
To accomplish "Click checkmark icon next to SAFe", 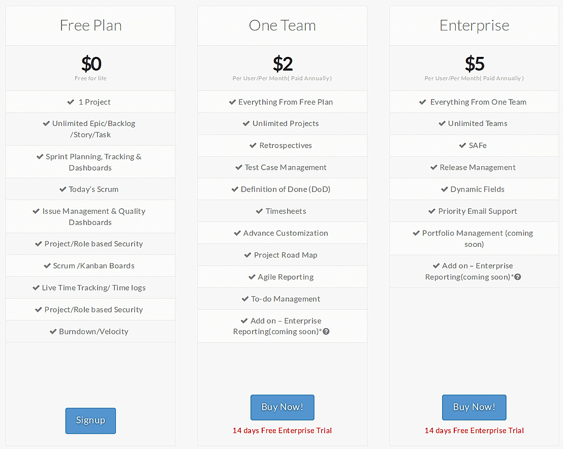I will click(463, 145).
